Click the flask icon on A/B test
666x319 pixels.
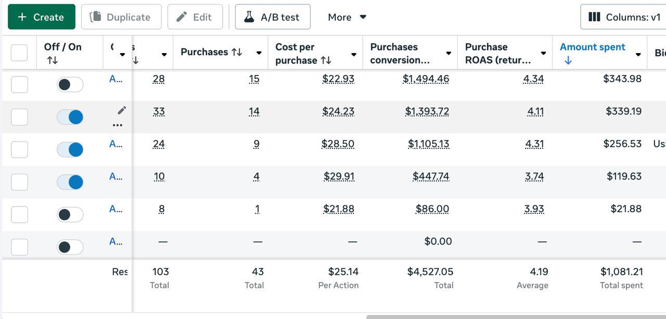point(249,17)
